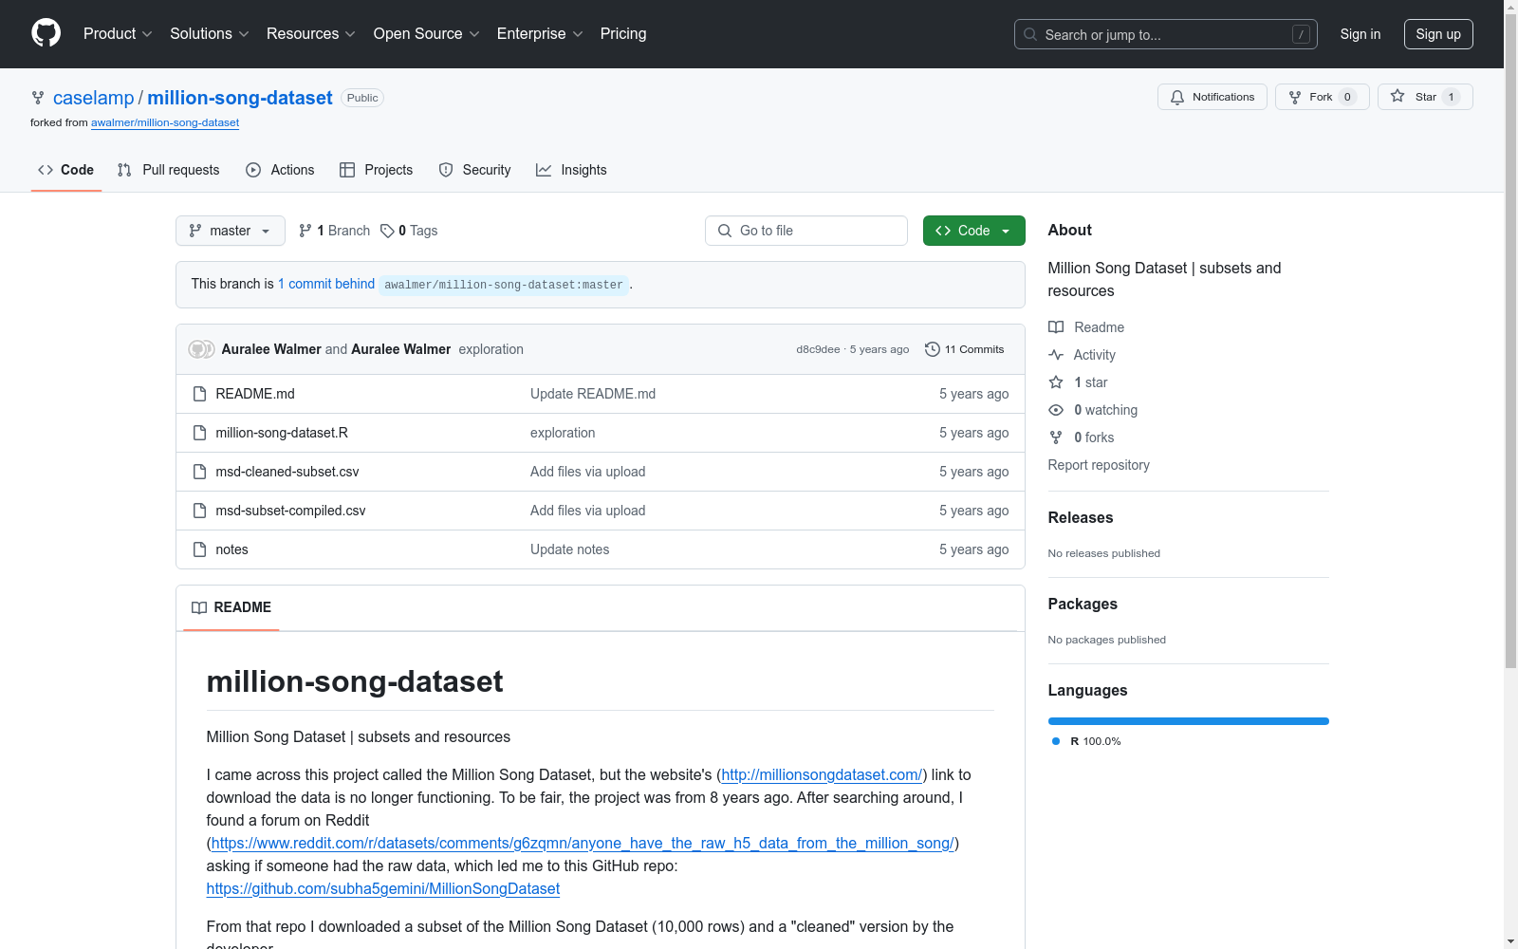Open the Reddit datasets forum link
Image resolution: width=1518 pixels, height=949 pixels.
pyautogui.click(x=583, y=843)
